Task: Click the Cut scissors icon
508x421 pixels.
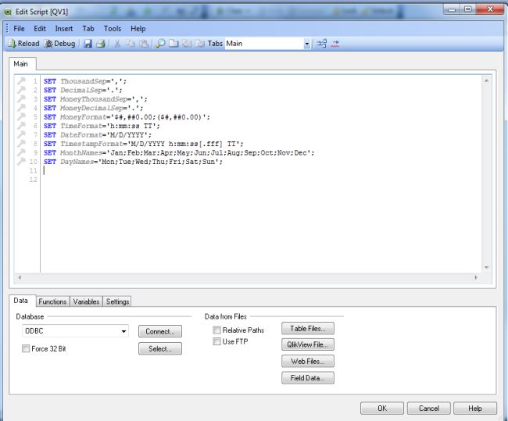Action: coord(117,44)
